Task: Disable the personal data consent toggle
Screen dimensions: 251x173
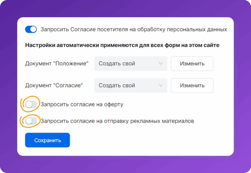Action: 31,29
